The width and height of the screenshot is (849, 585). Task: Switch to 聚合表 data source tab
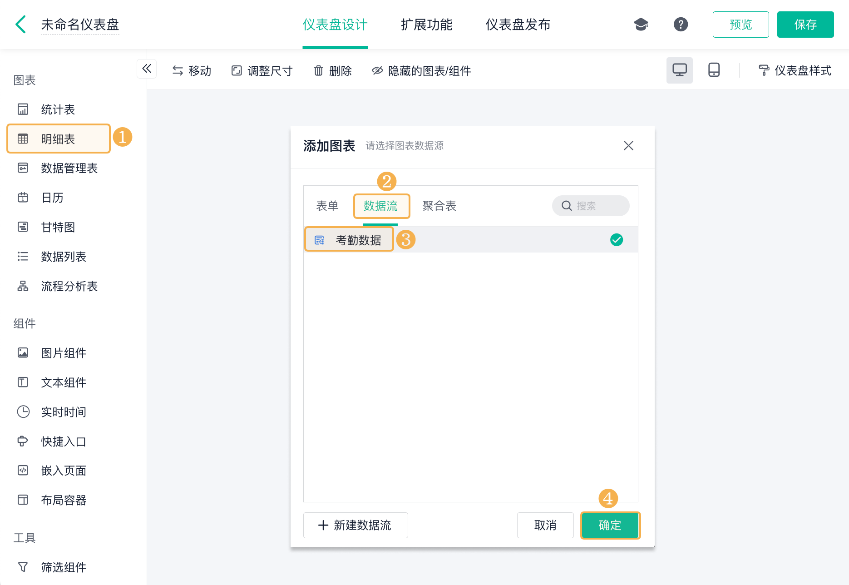439,206
